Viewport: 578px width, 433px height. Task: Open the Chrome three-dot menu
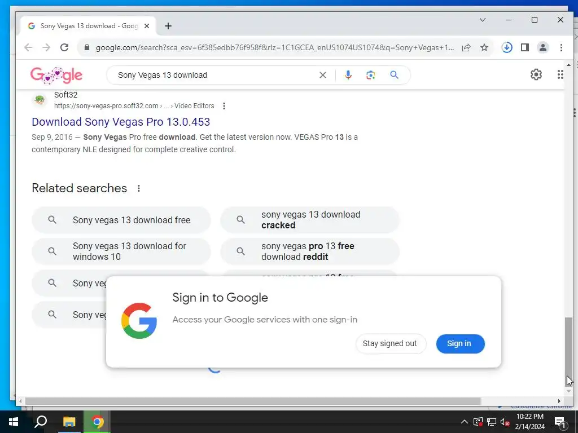(561, 47)
